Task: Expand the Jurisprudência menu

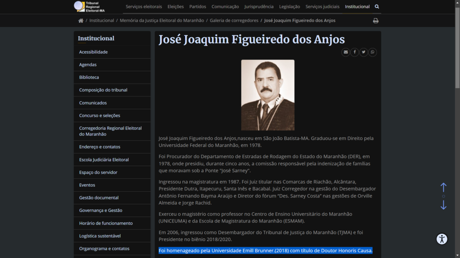Action: [x=259, y=7]
